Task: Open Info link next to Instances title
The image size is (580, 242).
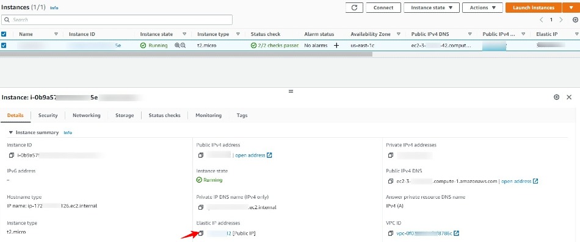Action: [54, 8]
